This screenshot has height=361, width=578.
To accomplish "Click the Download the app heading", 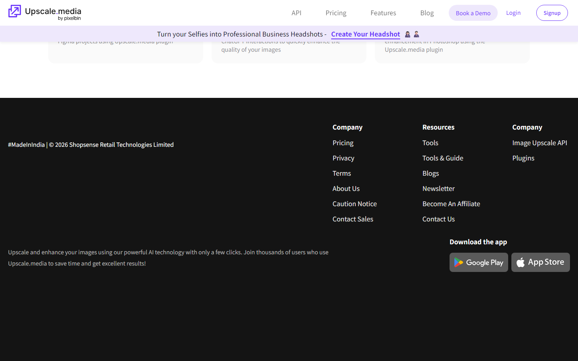I will coord(478,242).
